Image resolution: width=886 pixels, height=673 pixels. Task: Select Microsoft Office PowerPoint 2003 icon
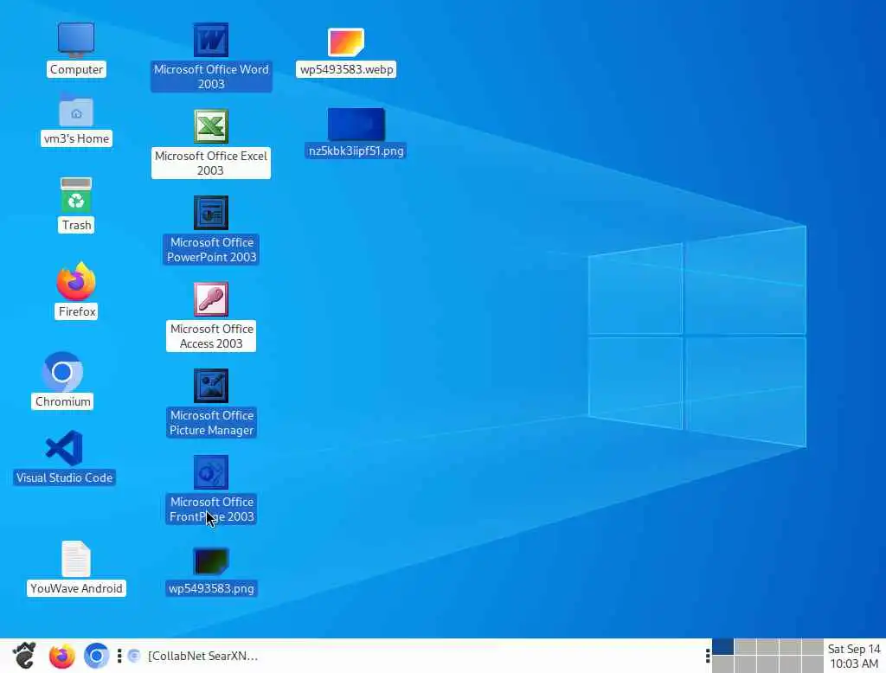[211, 213]
